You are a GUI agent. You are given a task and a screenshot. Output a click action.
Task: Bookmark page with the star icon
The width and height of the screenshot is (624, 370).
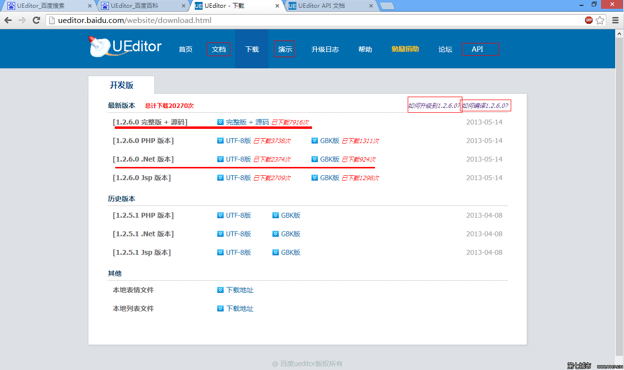coord(600,21)
